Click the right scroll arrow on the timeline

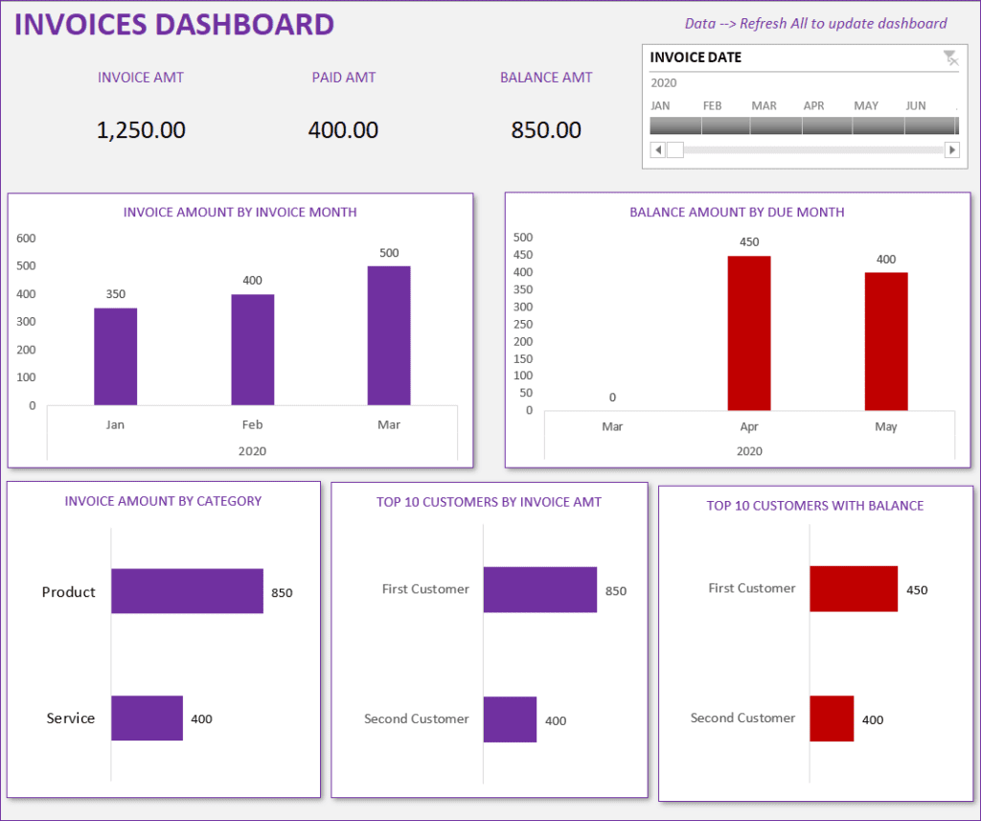coord(951,149)
